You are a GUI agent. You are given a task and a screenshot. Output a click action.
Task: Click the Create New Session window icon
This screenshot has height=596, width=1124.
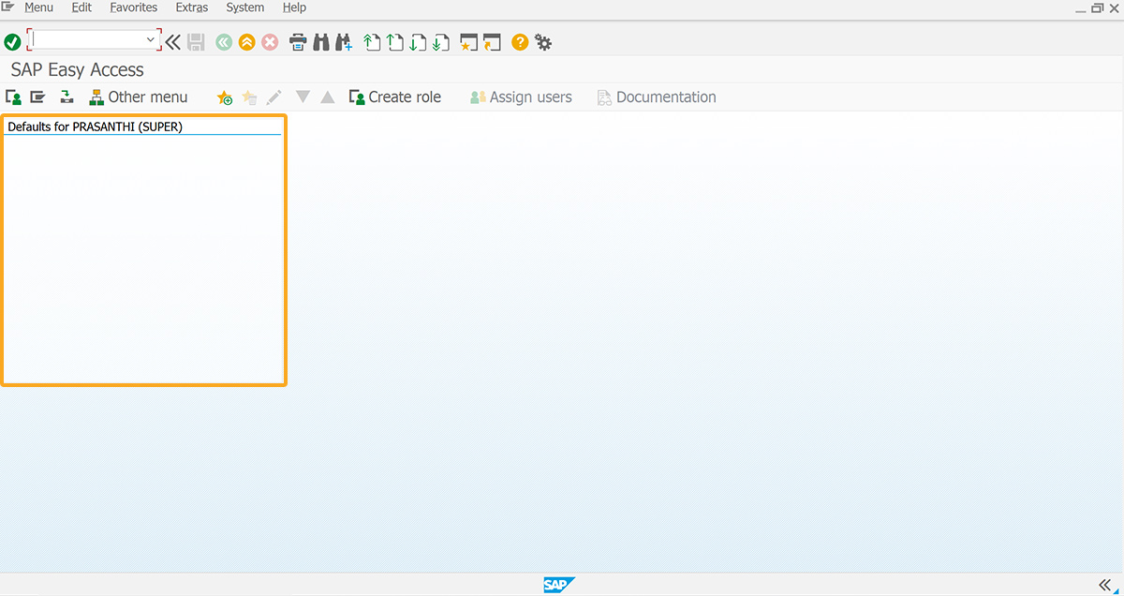[x=469, y=42]
